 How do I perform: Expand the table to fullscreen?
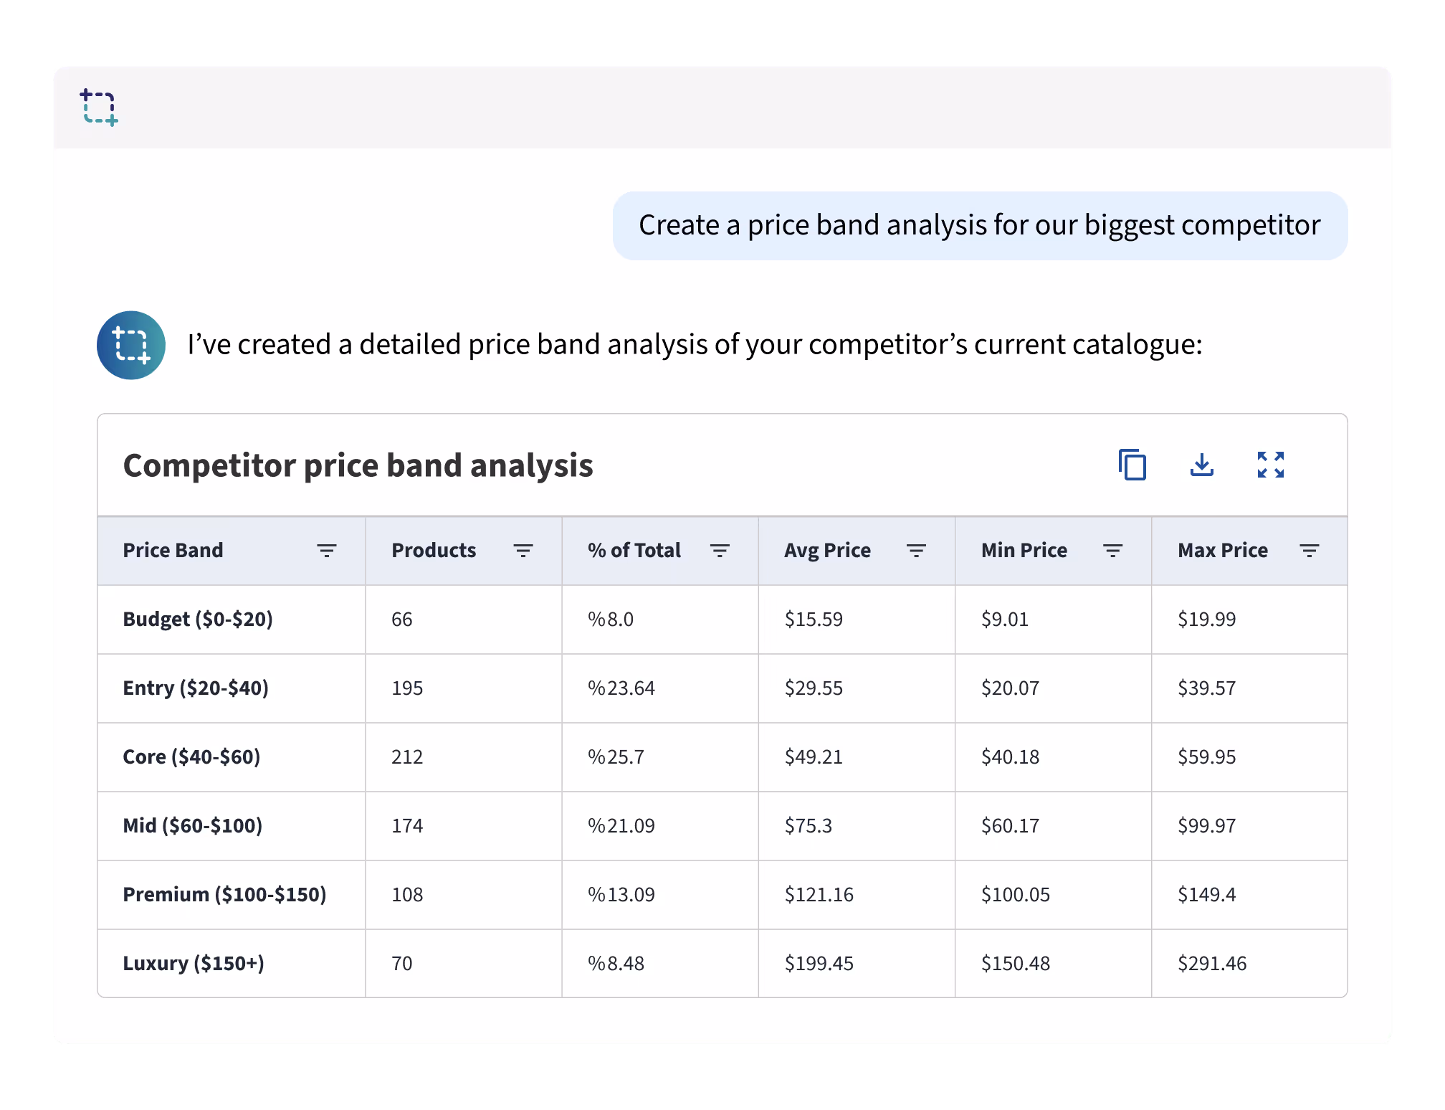(1270, 465)
